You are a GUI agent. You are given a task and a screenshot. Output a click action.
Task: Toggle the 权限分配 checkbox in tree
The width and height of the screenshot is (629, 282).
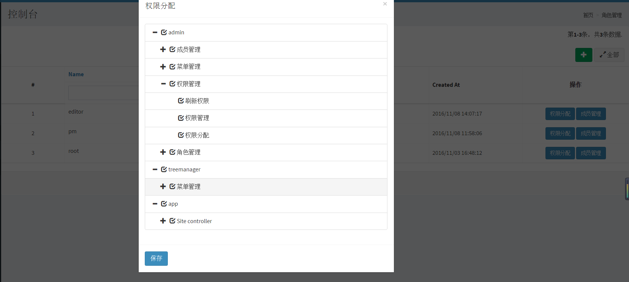(x=181, y=135)
